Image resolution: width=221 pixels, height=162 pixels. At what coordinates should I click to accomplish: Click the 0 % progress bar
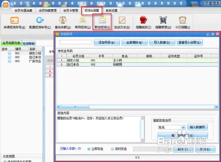point(137,158)
